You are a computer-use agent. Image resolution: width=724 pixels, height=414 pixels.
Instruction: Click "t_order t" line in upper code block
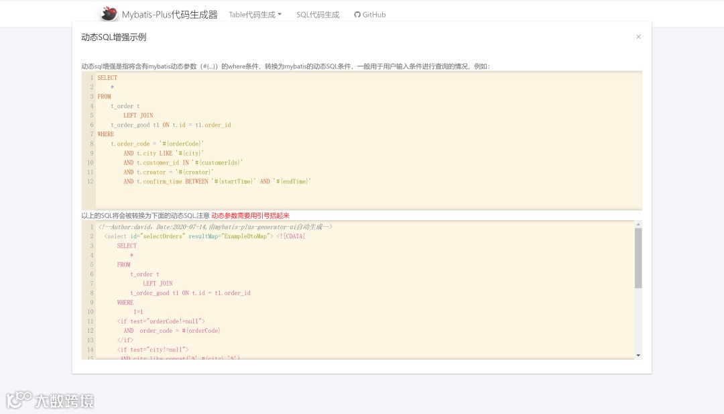tap(125, 106)
